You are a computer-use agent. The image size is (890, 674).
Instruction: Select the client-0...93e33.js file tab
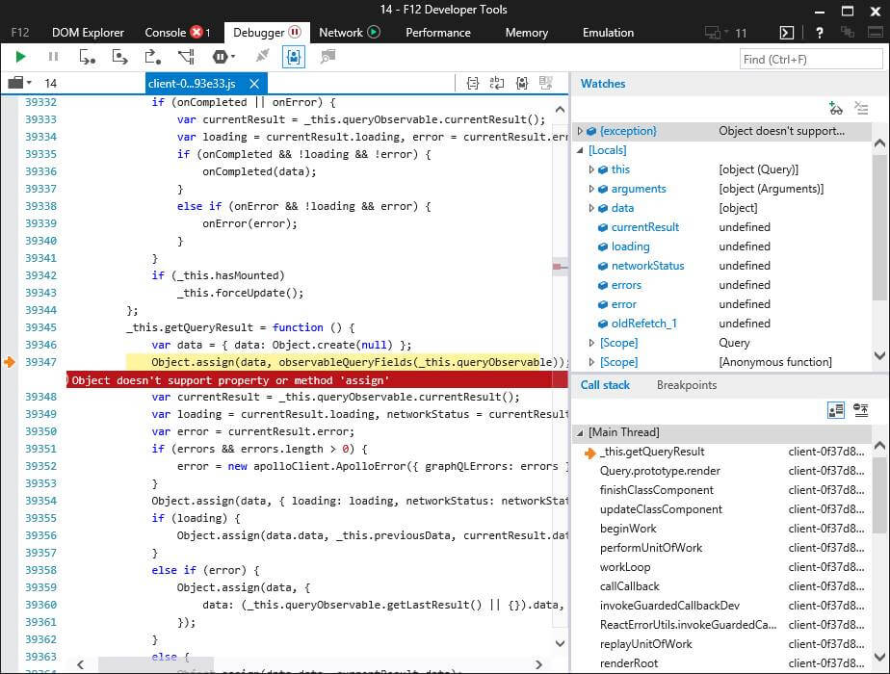click(x=192, y=84)
